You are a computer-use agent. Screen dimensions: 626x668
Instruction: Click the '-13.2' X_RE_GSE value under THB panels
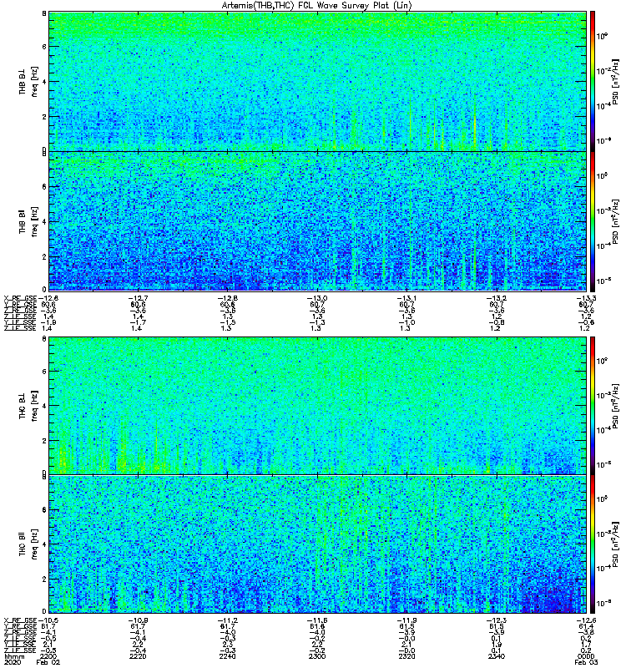click(497, 298)
